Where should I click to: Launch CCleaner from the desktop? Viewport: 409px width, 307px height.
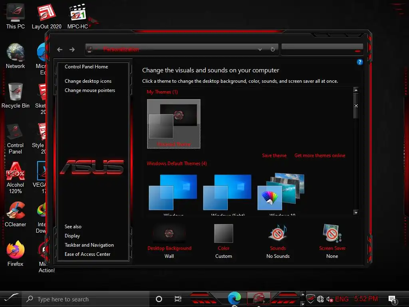pyautogui.click(x=16, y=214)
